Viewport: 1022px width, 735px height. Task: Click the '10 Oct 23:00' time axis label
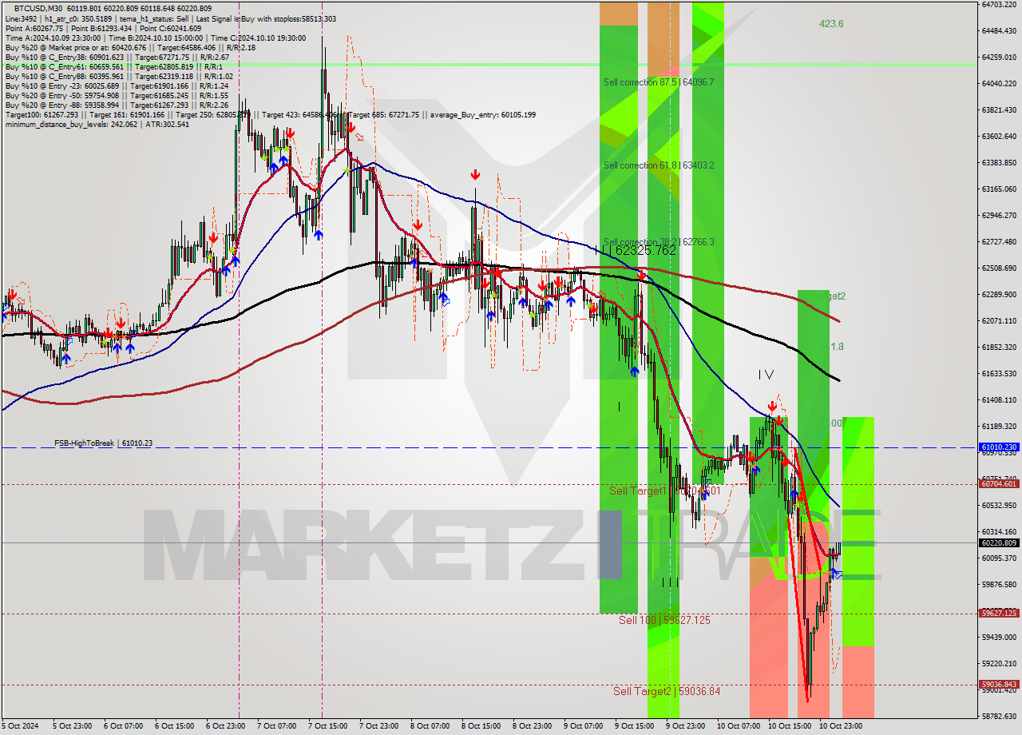839,726
